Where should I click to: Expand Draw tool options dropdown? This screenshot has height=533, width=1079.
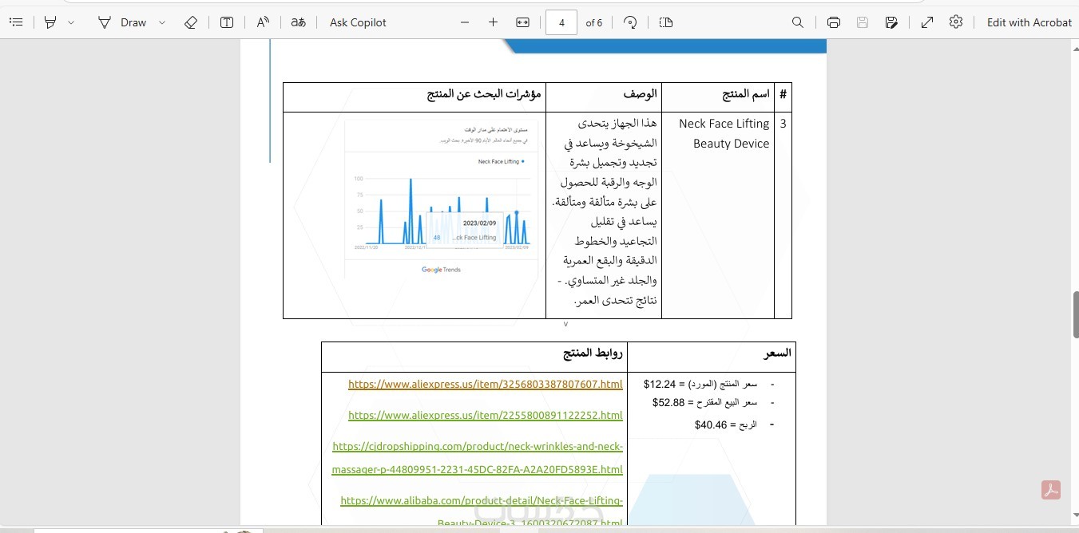[162, 22]
